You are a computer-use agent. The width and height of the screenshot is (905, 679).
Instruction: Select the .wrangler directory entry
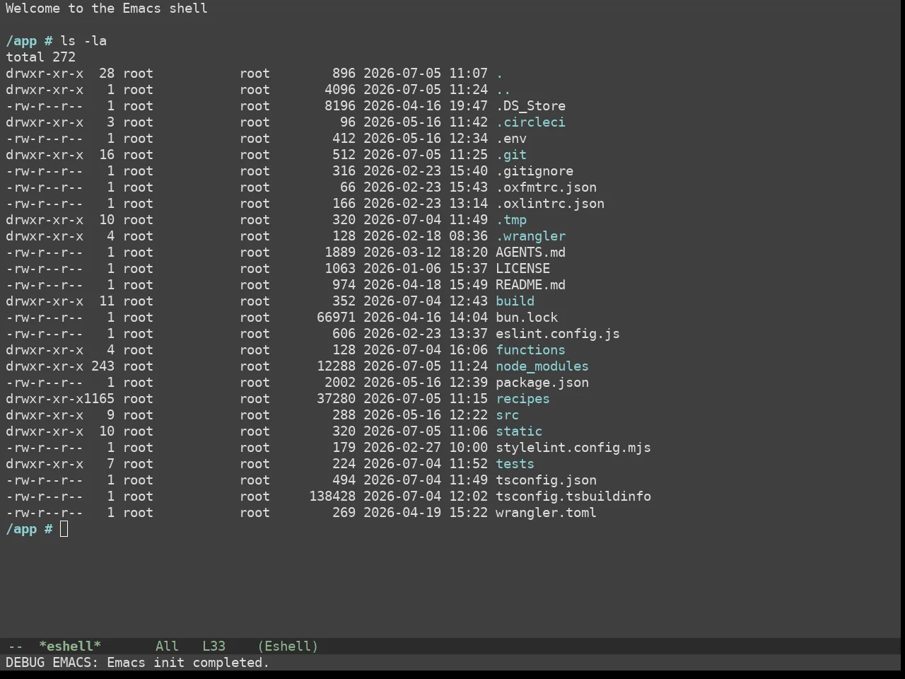[x=530, y=236]
